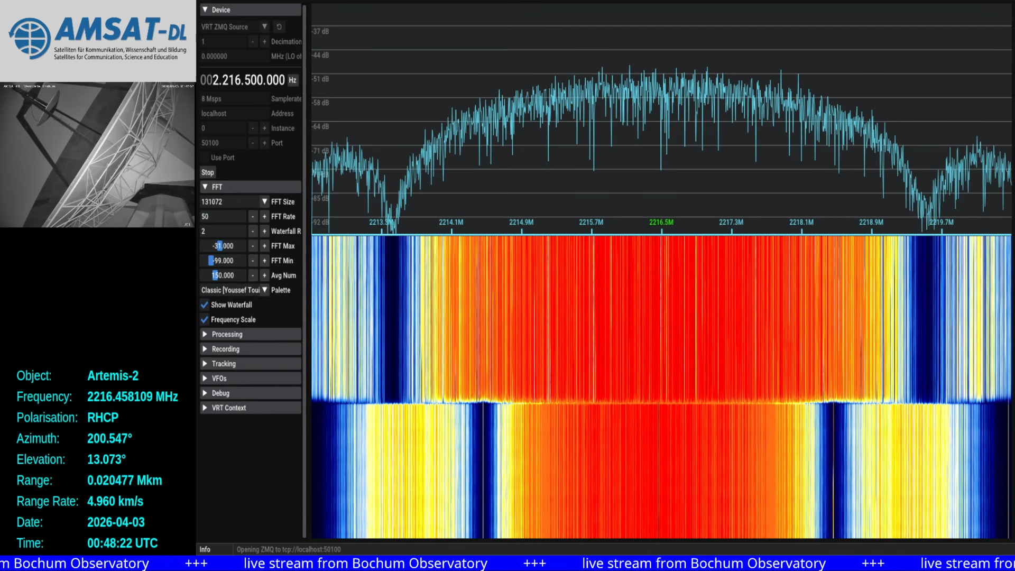This screenshot has width=1015, height=571.
Task: Toggle the Frequency Scale checkbox
Action: [x=205, y=319]
